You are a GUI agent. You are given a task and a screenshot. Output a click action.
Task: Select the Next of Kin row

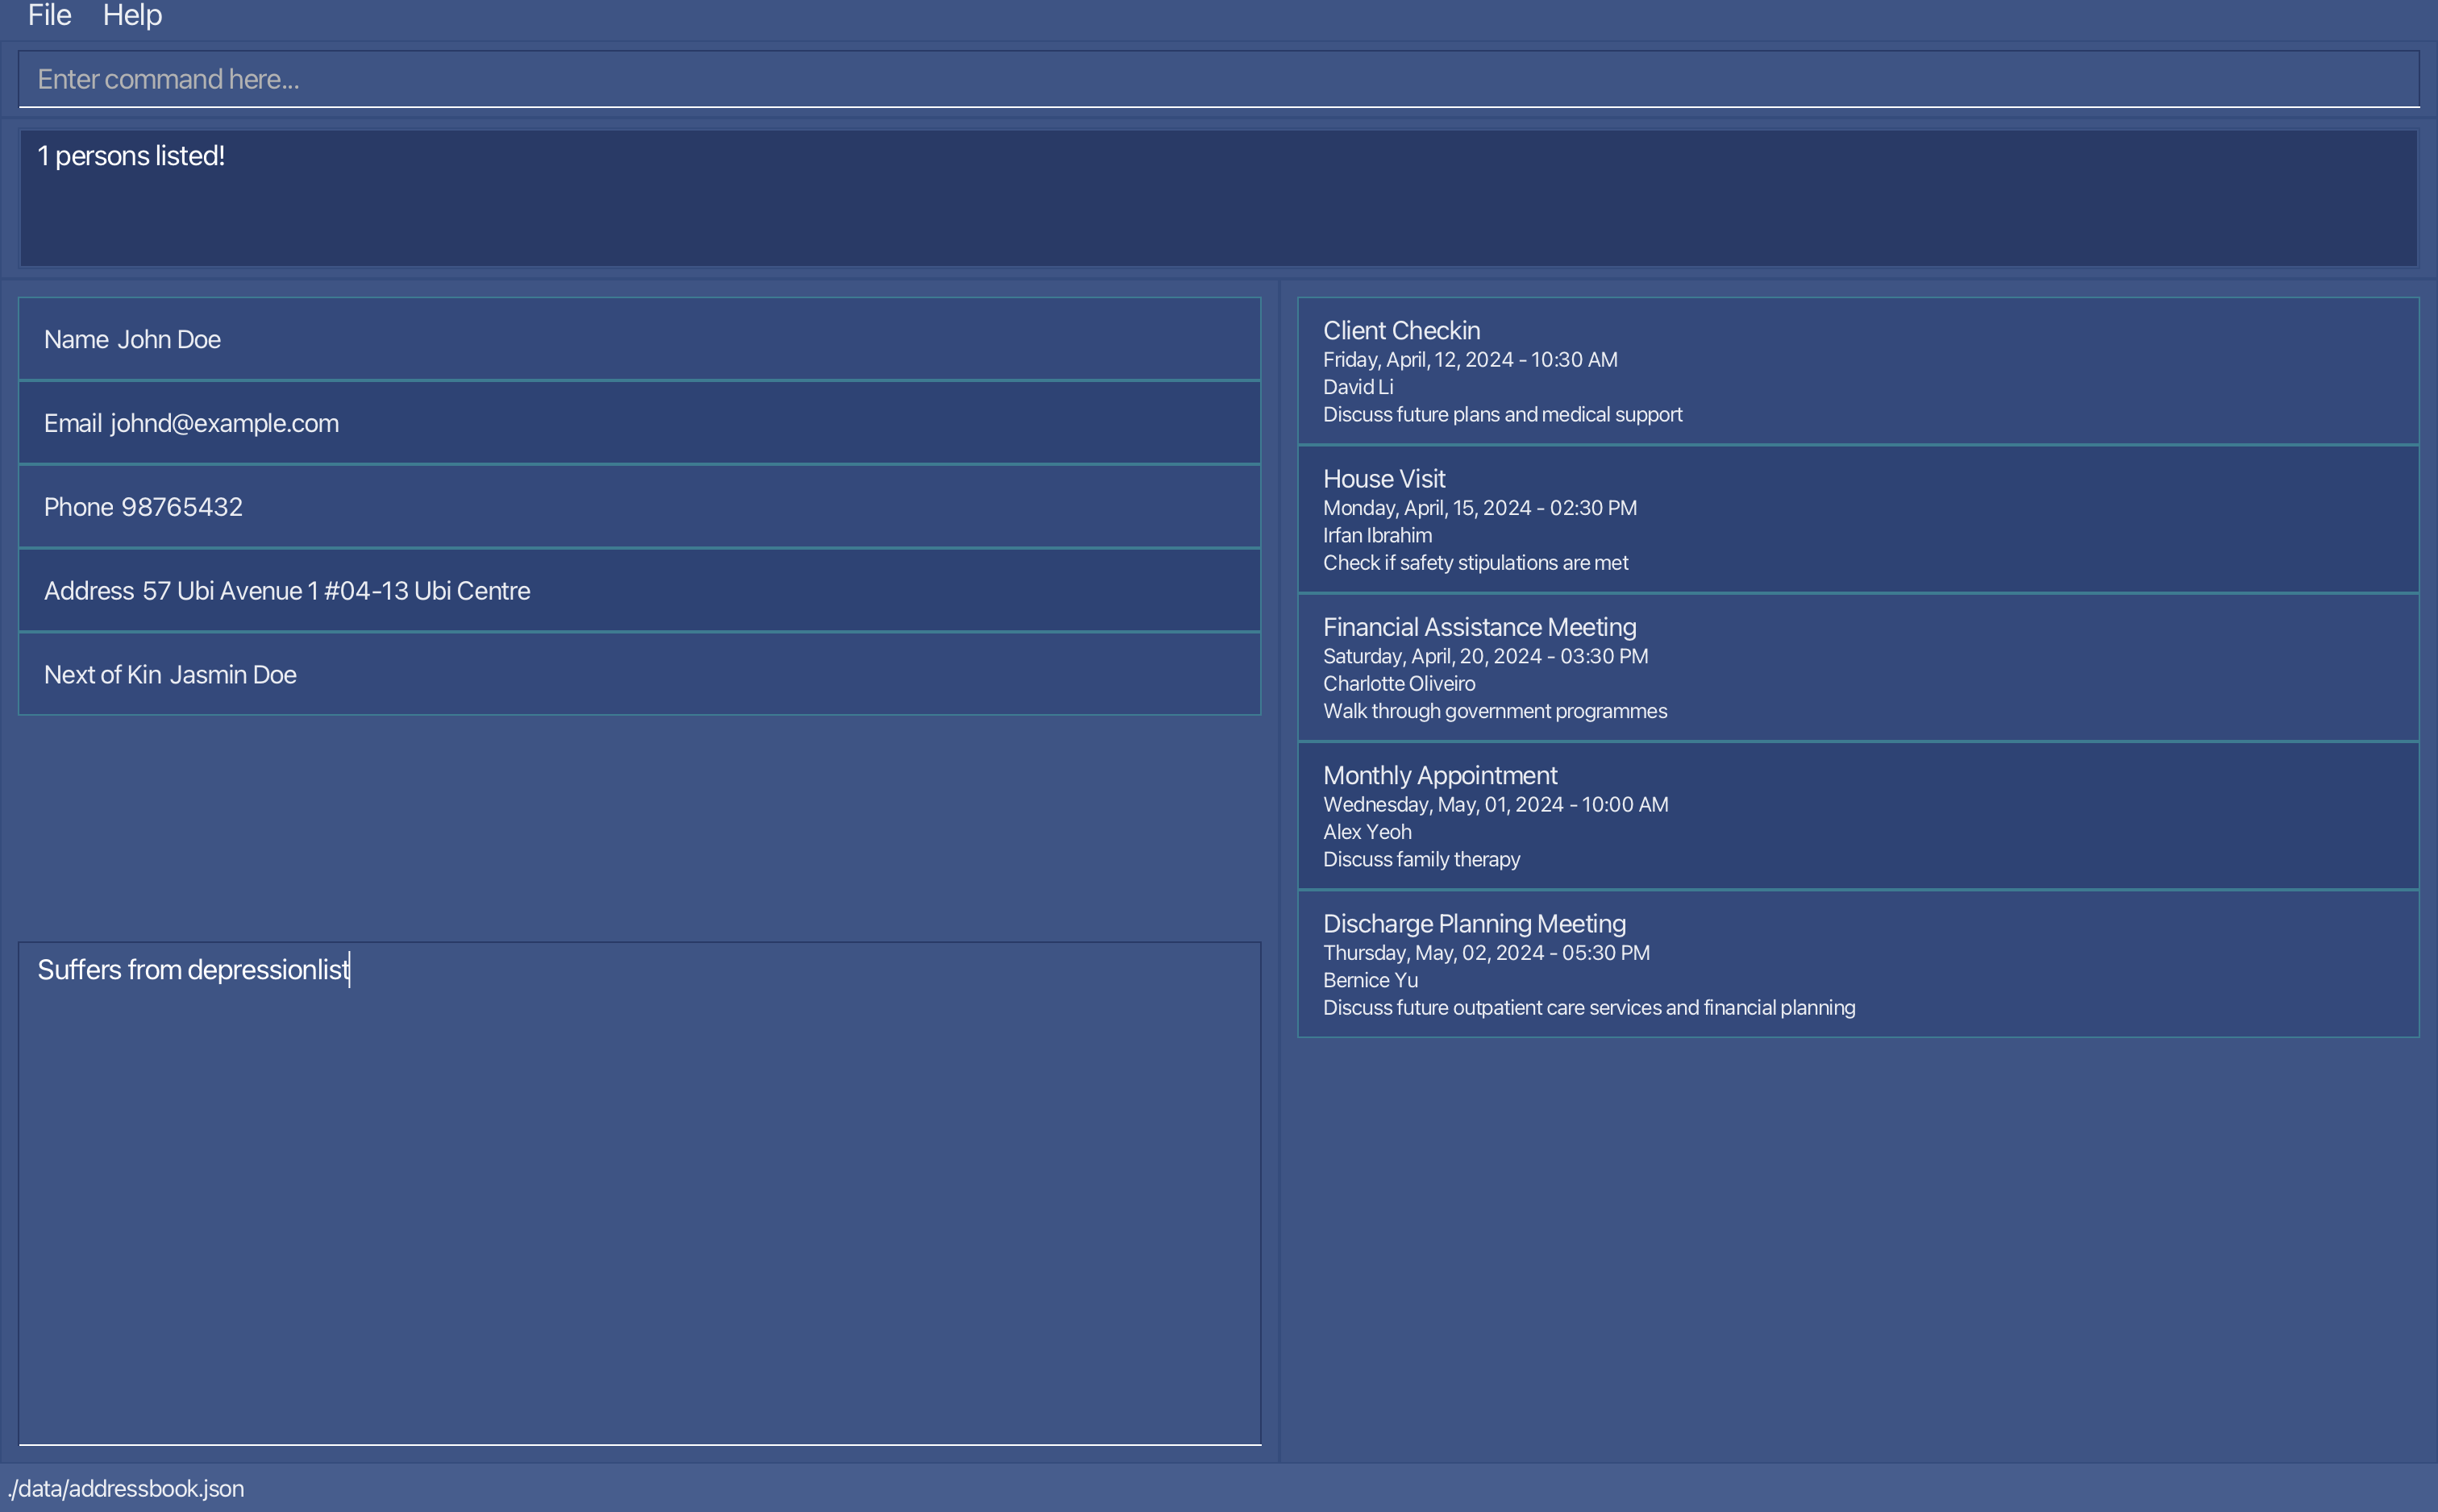[639, 675]
